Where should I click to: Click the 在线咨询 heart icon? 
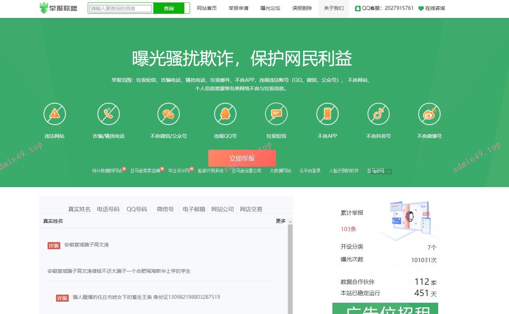[x=421, y=8]
